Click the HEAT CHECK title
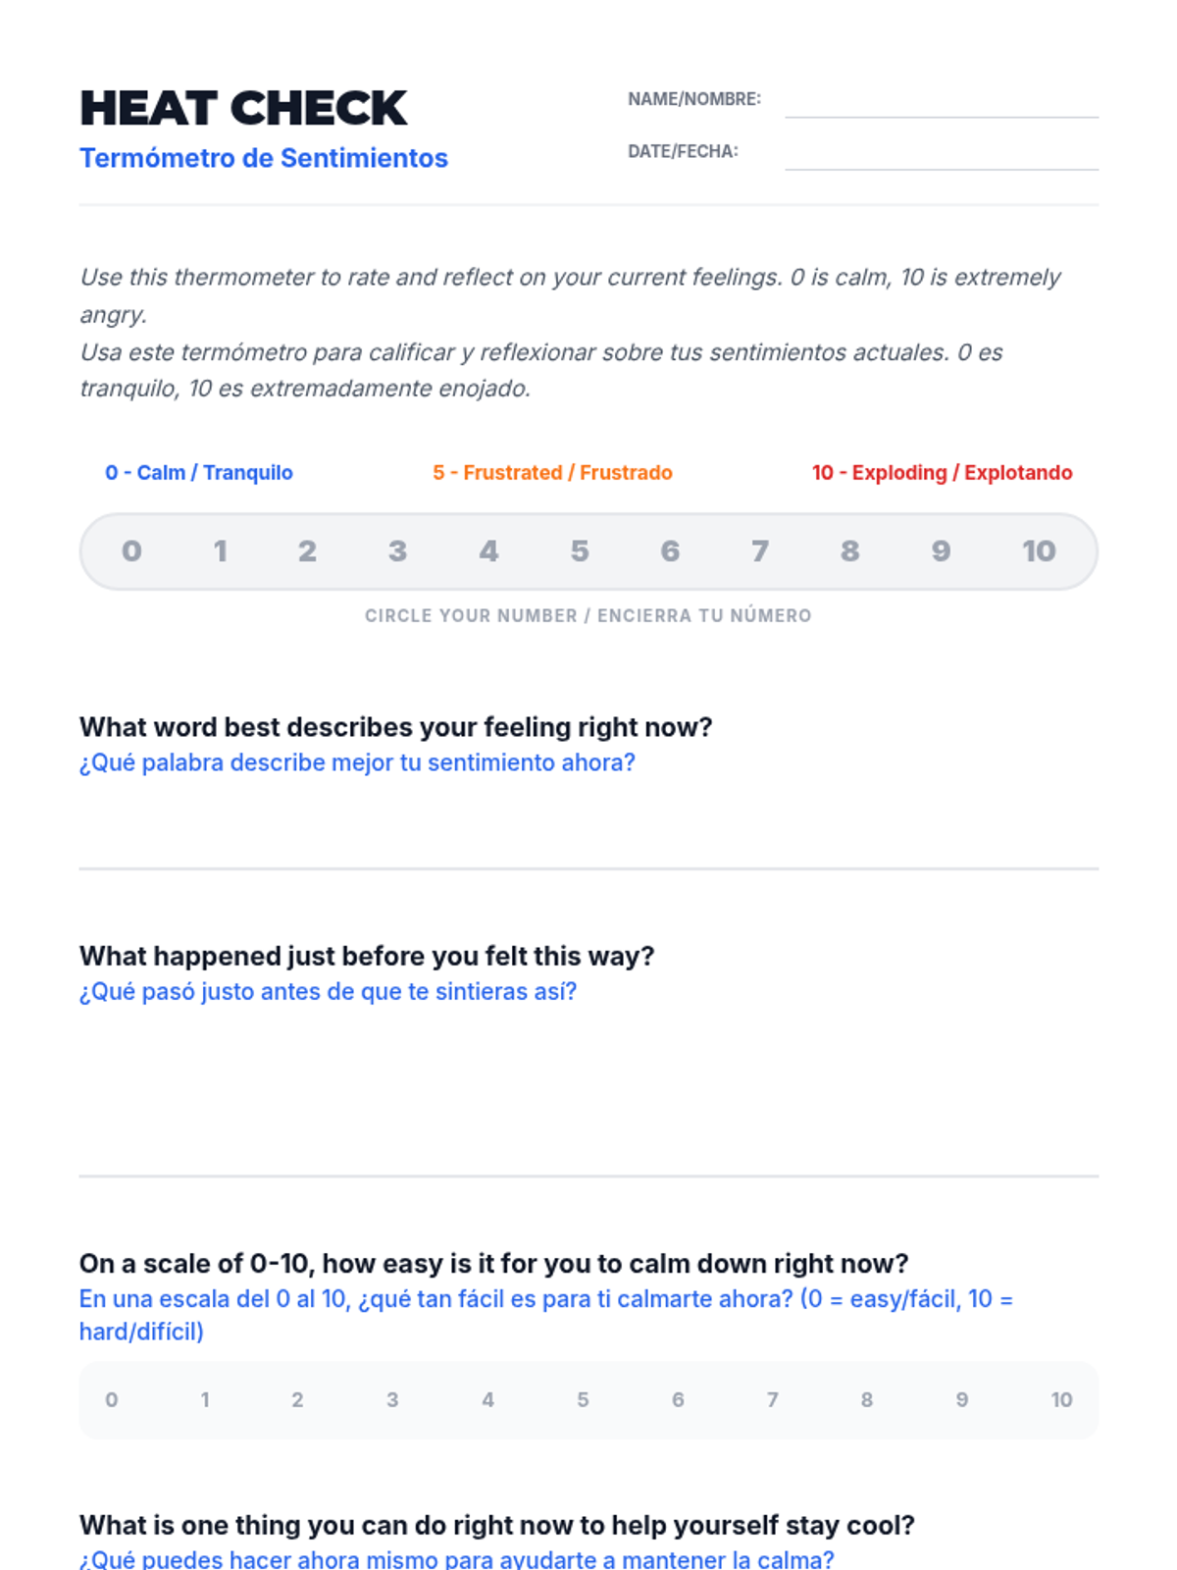The width and height of the screenshot is (1177, 1570). point(243,109)
